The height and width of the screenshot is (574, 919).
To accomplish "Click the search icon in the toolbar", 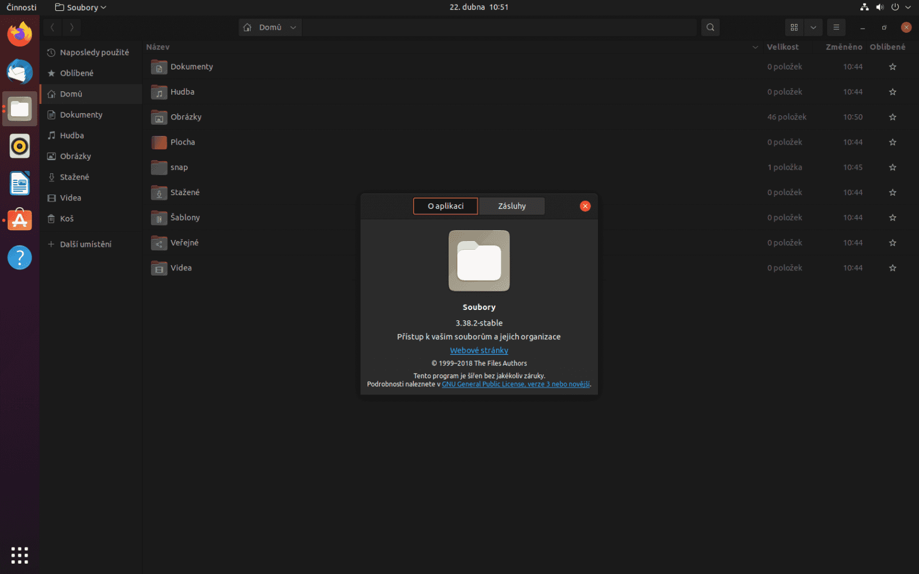I will 710,27.
